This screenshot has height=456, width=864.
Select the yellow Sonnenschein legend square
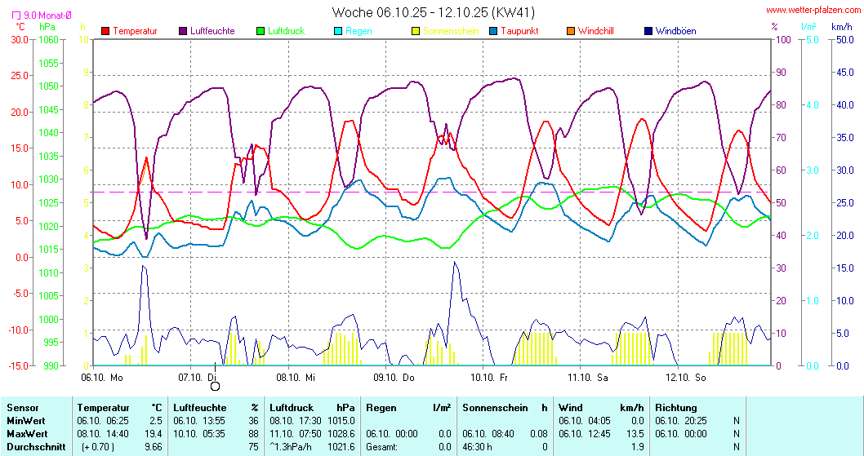click(x=416, y=31)
